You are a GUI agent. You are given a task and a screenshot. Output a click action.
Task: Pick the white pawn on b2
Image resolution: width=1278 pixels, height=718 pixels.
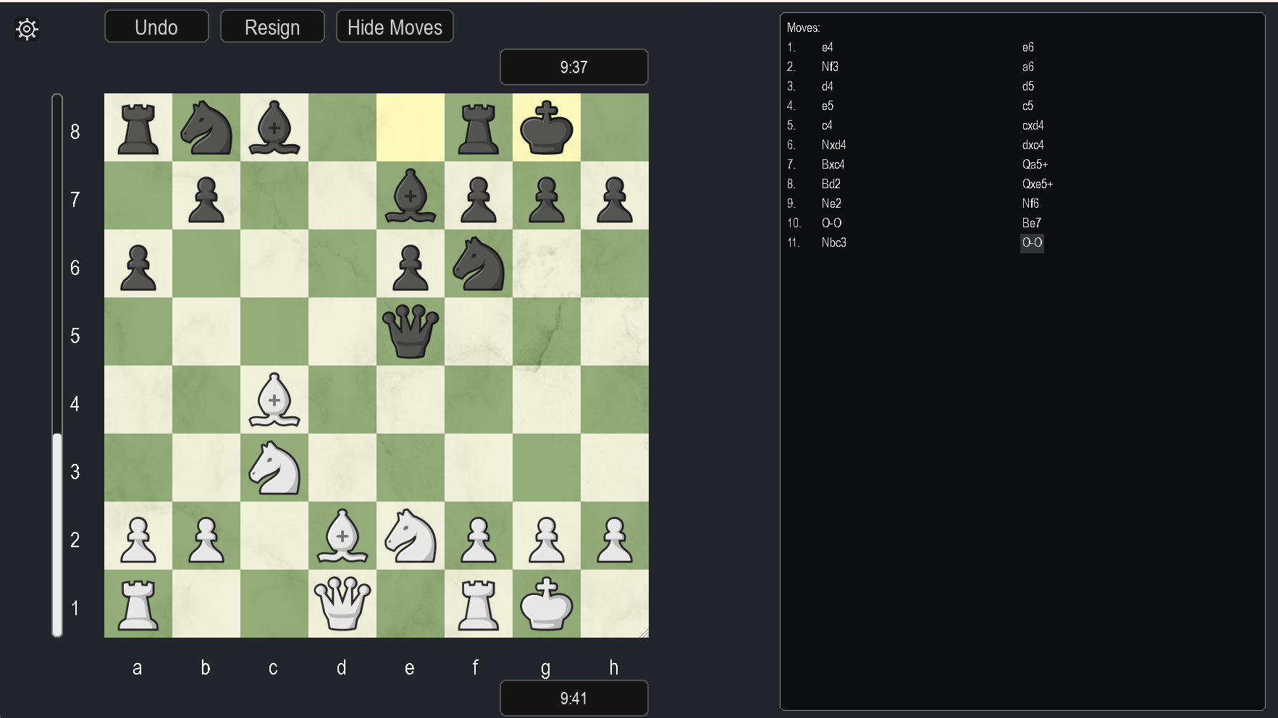(x=206, y=539)
